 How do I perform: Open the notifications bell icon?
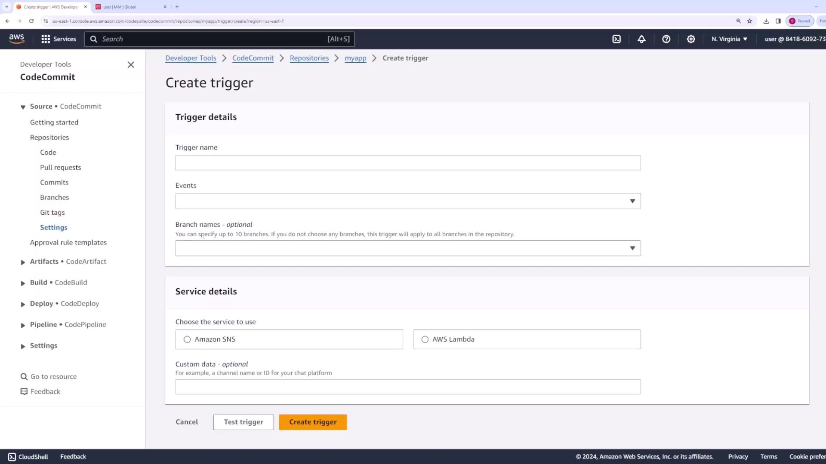(641, 39)
